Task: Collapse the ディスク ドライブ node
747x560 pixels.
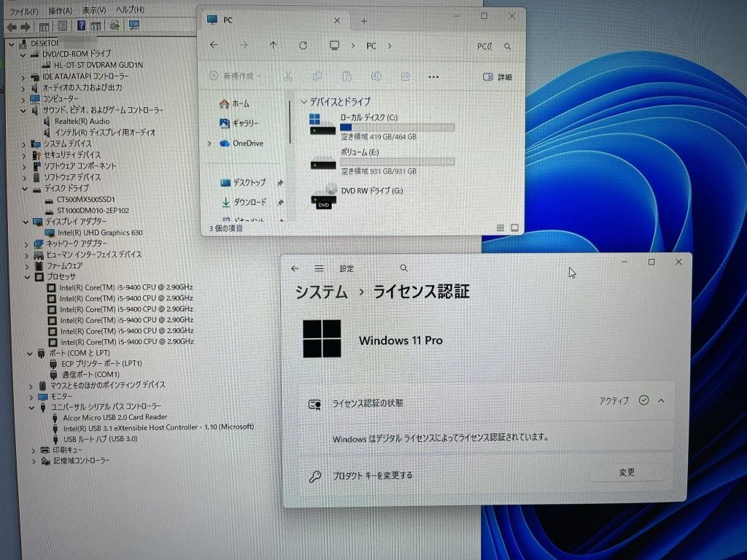Action: [x=25, y=189]
